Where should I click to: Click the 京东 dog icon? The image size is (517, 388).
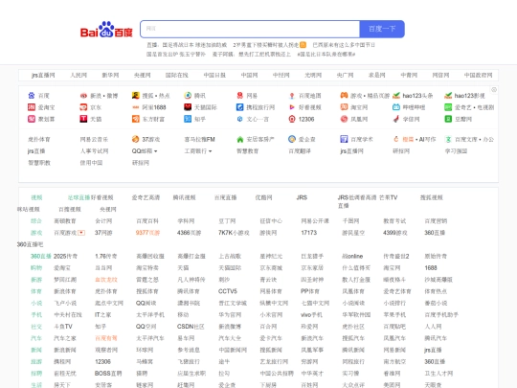[x=83, y=107]
